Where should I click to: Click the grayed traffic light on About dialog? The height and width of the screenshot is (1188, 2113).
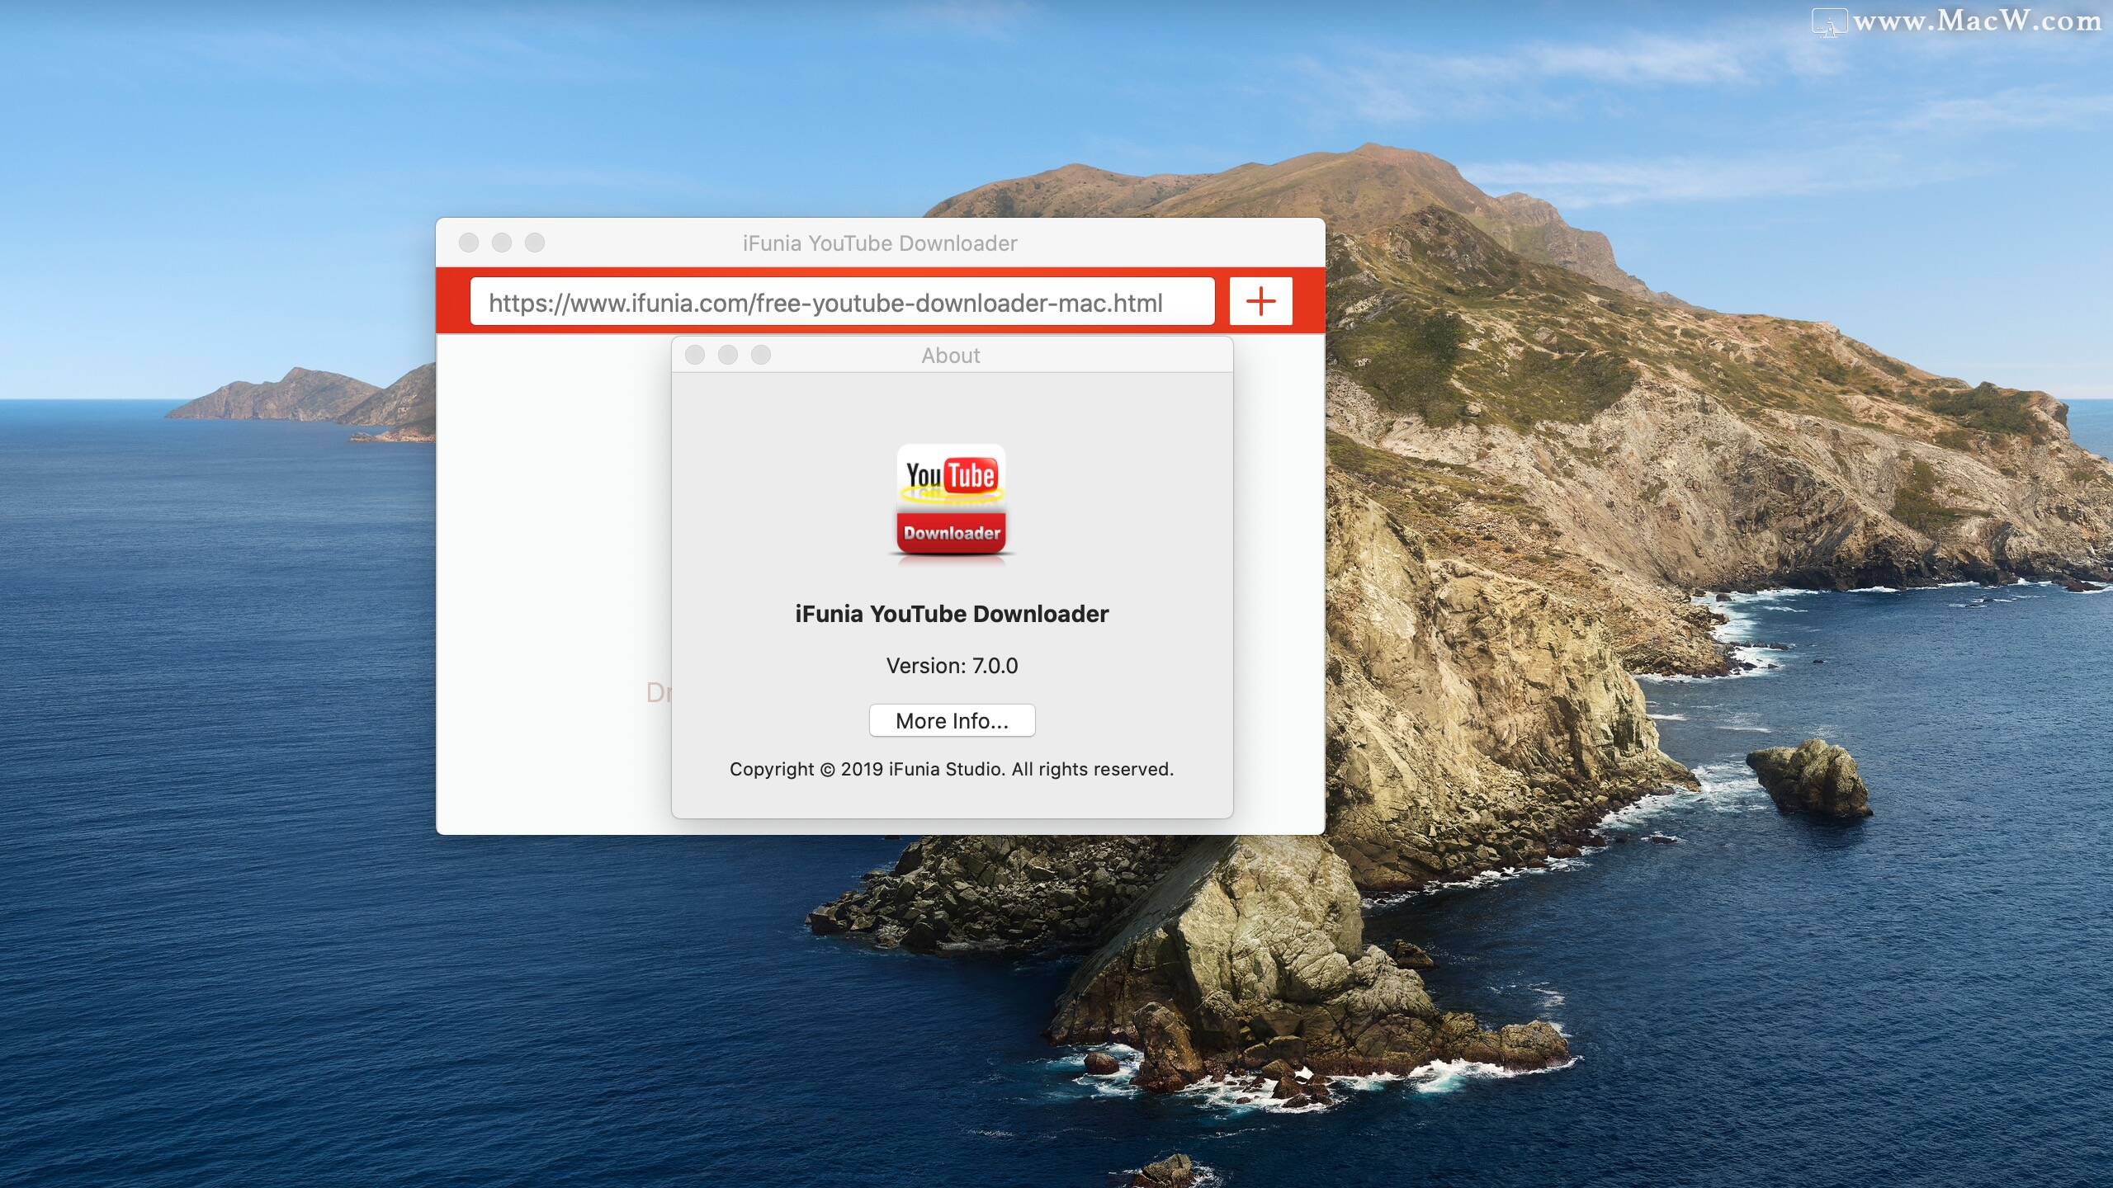(x=697, y=355)
